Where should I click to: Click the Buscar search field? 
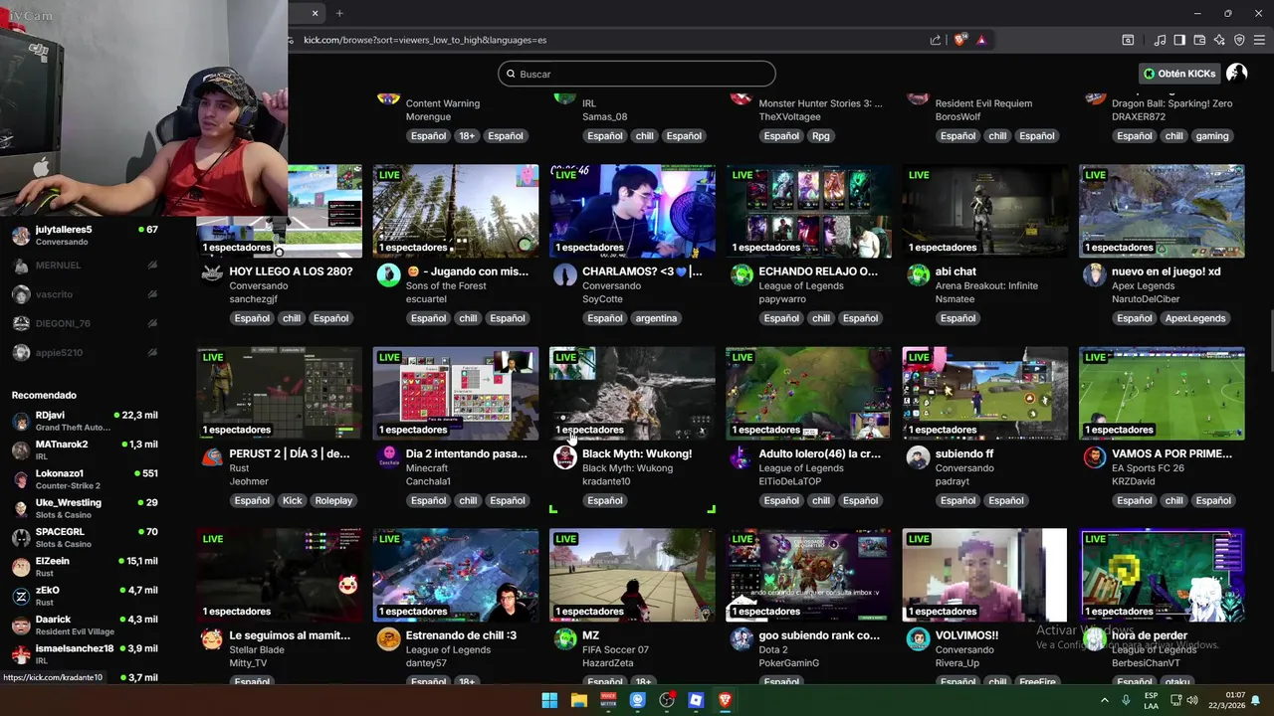pos(637,74)
